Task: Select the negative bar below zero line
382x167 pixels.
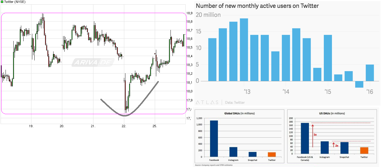Action: [359, 84]
